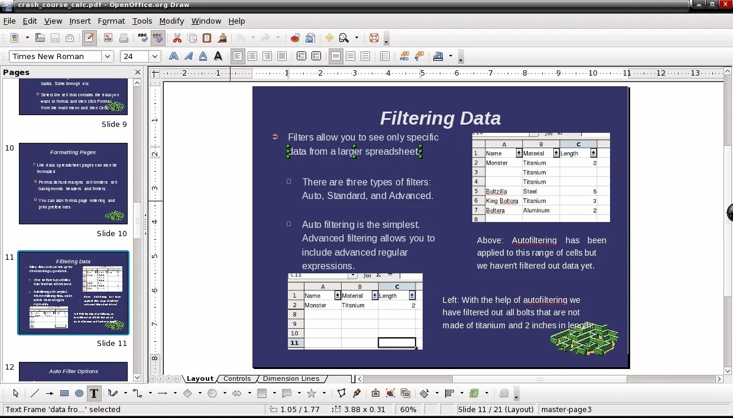
Task: Click the Chart insert icon
Action: click(296, 38)
